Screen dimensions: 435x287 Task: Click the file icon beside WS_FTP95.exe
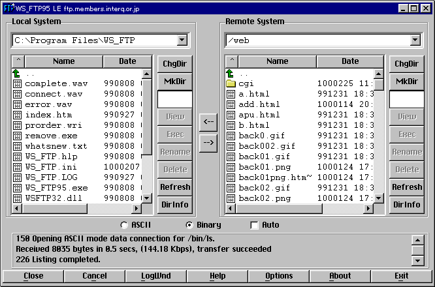click(x=17, y=188)
